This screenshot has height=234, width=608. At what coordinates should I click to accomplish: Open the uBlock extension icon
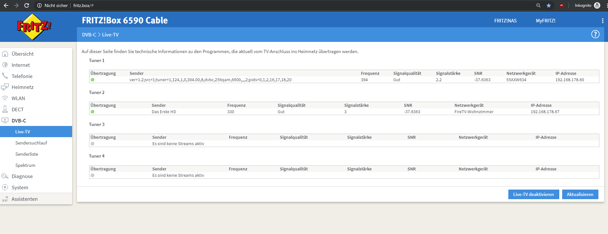point(562,5)
